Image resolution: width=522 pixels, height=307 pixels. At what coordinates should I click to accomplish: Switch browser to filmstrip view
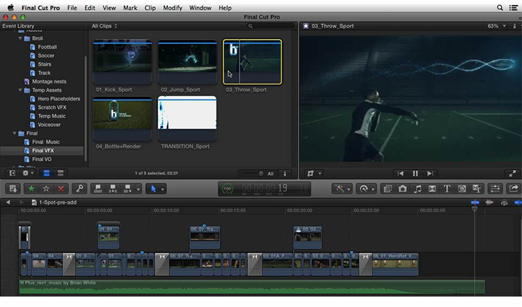[x=47, y=173]
